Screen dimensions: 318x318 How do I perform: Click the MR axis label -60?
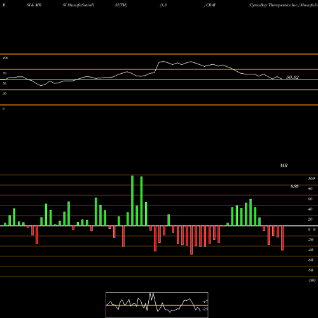310,260
